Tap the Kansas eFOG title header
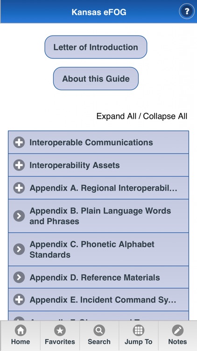The height and width of the screenshot is (351, 197). coord(99,12)
